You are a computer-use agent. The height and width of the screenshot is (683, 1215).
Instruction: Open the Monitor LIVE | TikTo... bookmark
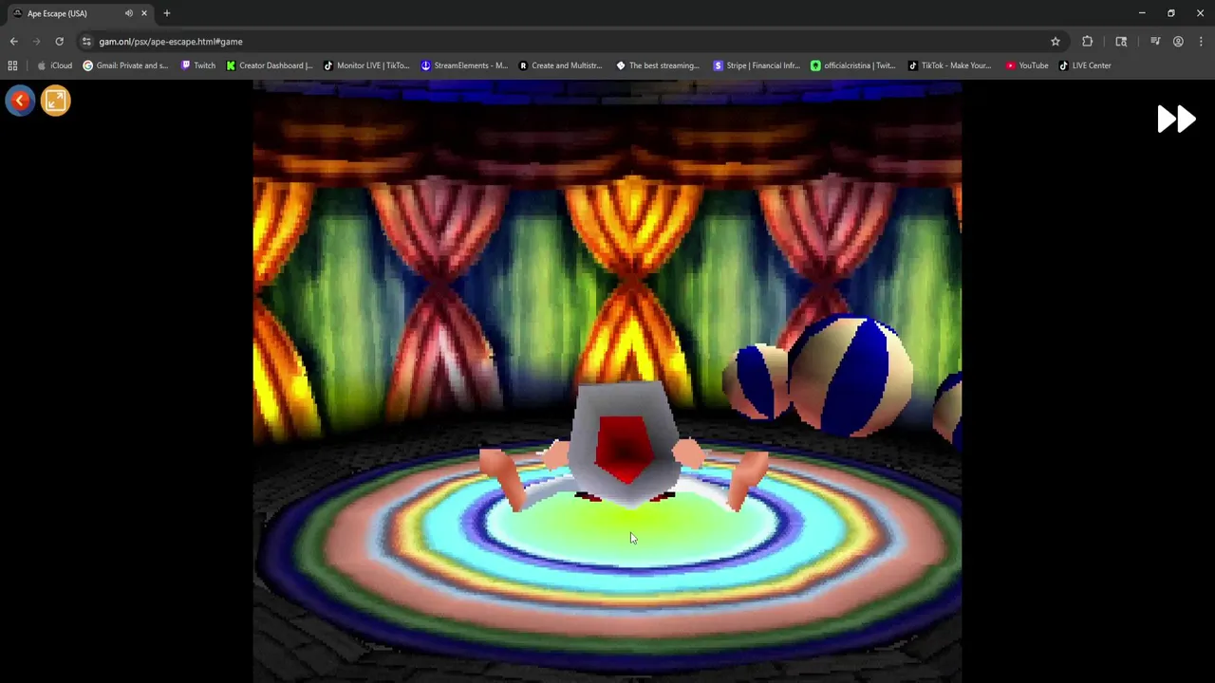click(366, 65)
